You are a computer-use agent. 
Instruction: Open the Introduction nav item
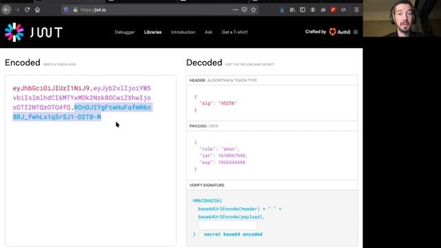coord(183,32)
